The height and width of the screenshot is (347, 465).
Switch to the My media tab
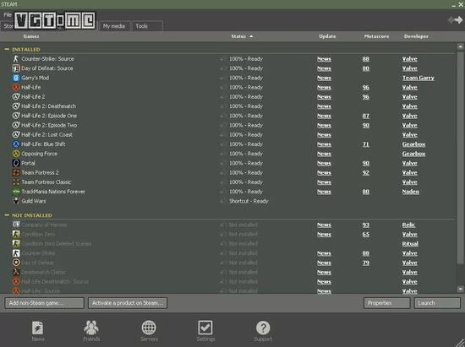tap(114, 26)
